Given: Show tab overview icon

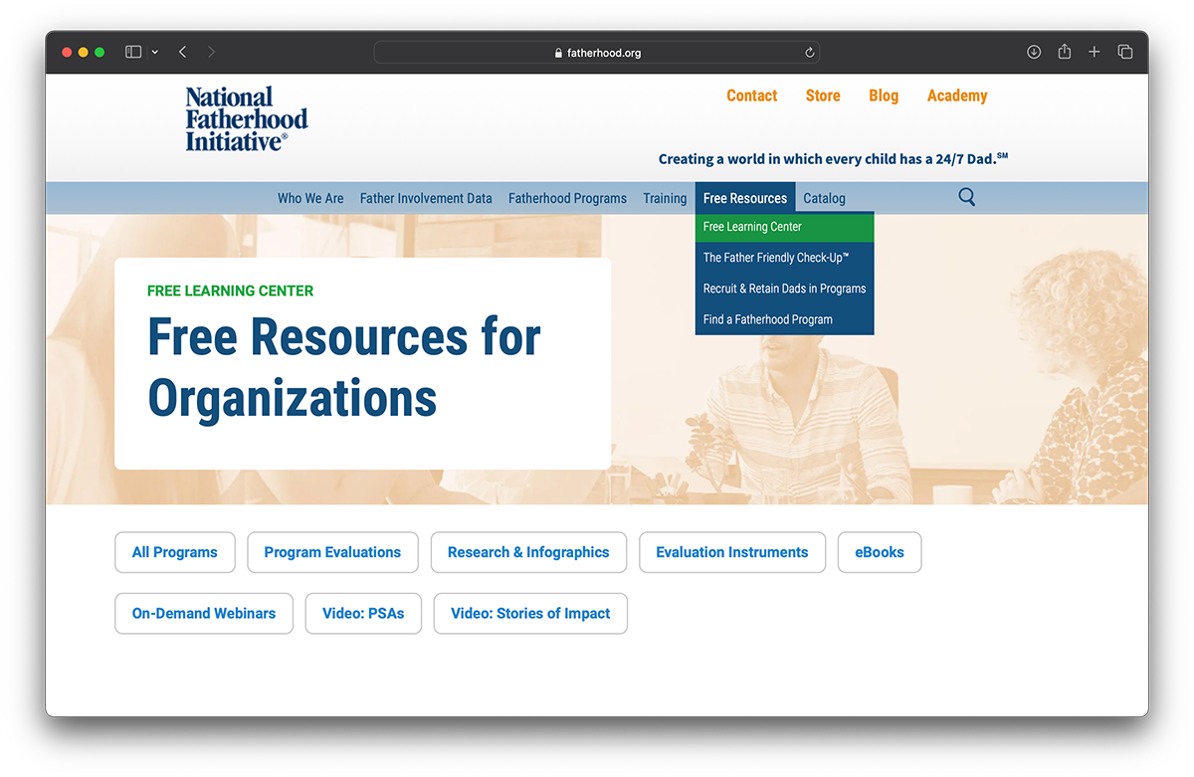Looking at the screenshot, I should (x=1124, y=52).
